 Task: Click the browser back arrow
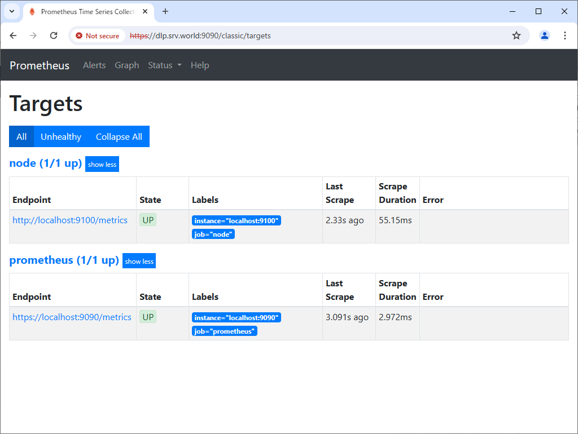tap(14, 36)
